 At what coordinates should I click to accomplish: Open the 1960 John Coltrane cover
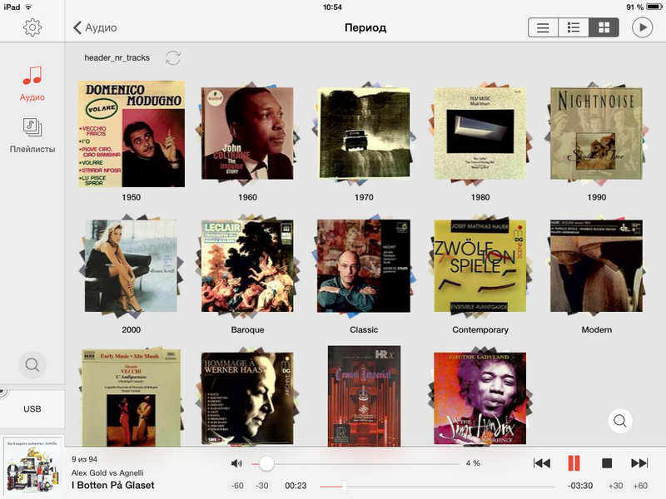(x=247, y=133)
